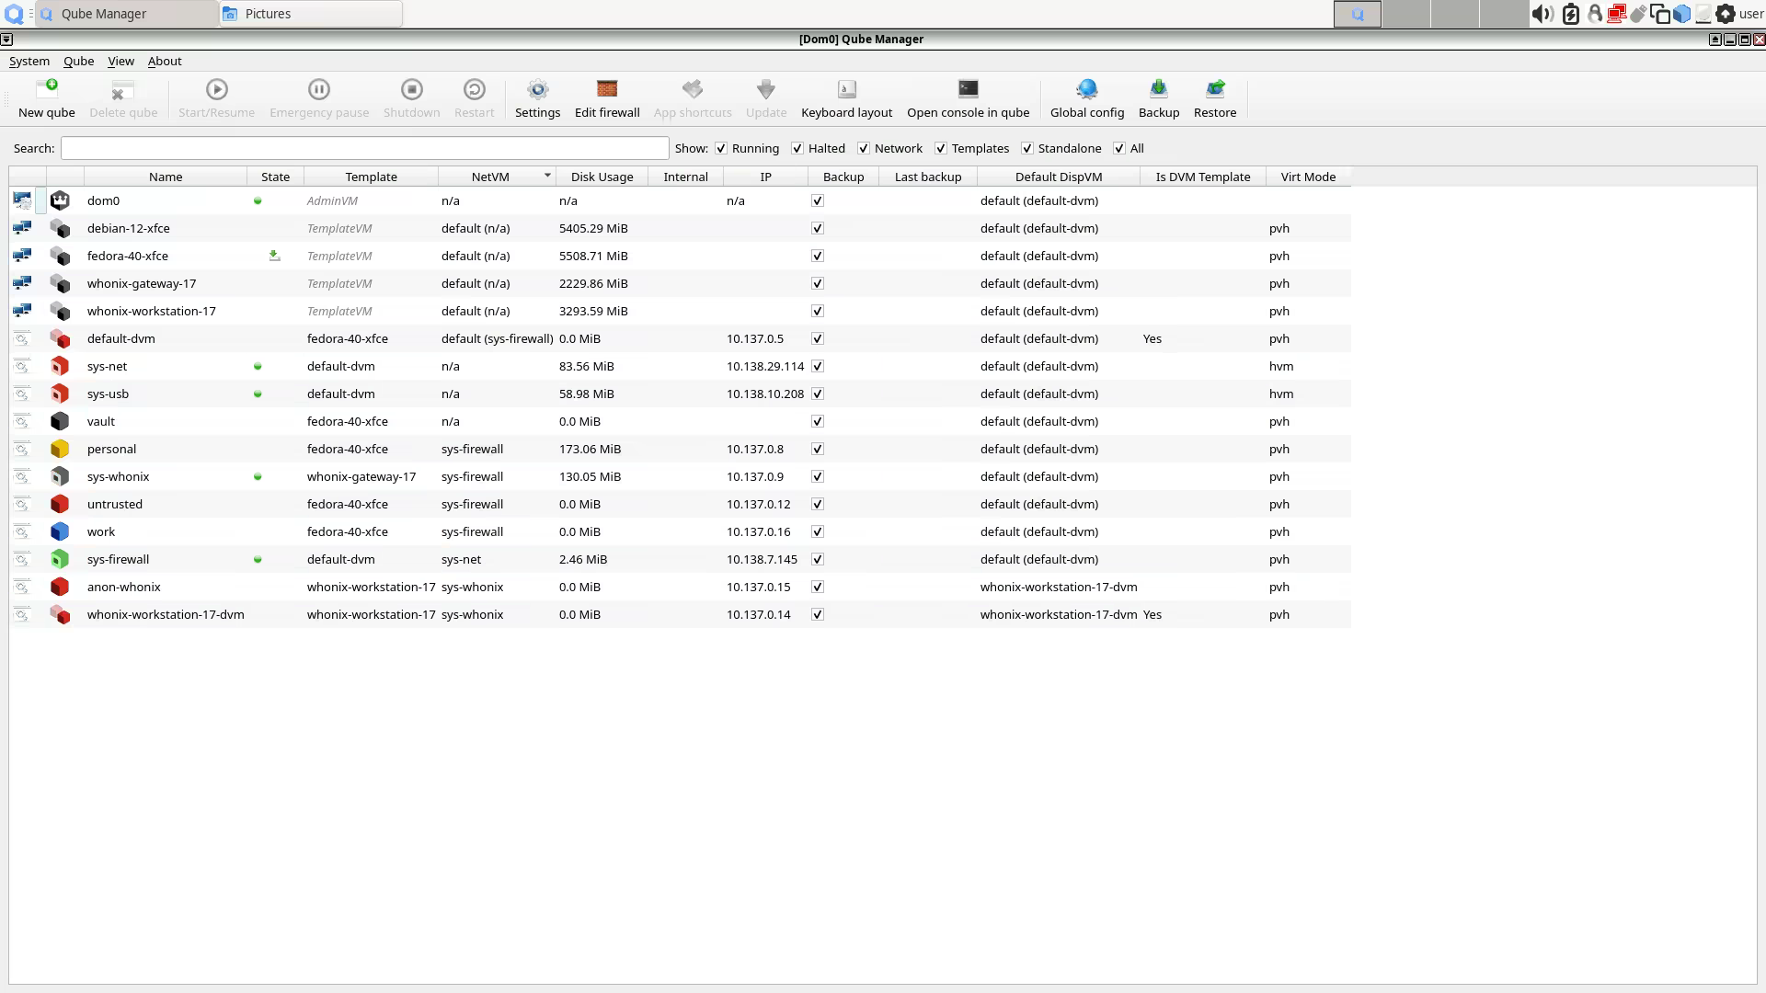The height and width of the screenshot is (993, 1766).
Task: Toggle backup checkbox for the sys-net row
Action: 818,366
